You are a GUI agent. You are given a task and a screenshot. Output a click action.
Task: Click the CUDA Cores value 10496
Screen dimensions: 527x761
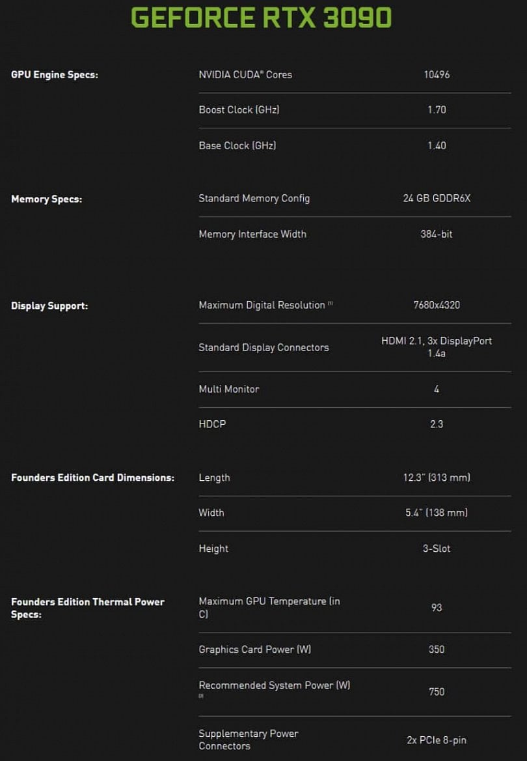point(436,74)
